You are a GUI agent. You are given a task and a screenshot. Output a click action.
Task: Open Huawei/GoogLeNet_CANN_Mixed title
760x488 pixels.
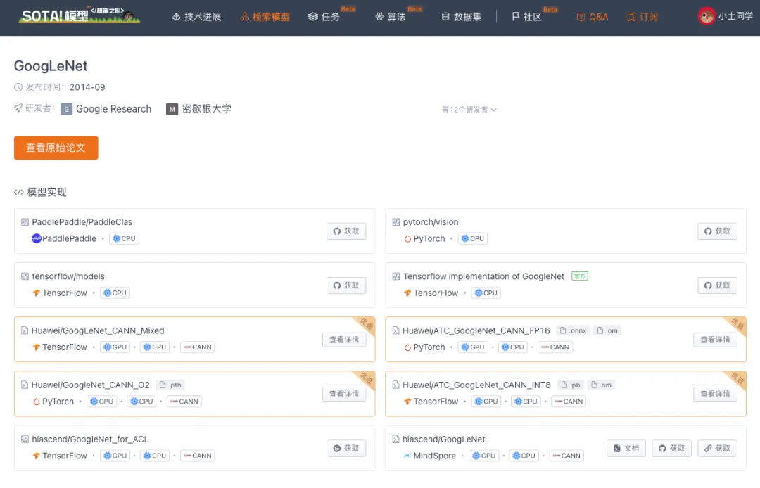tap(98, 330)
